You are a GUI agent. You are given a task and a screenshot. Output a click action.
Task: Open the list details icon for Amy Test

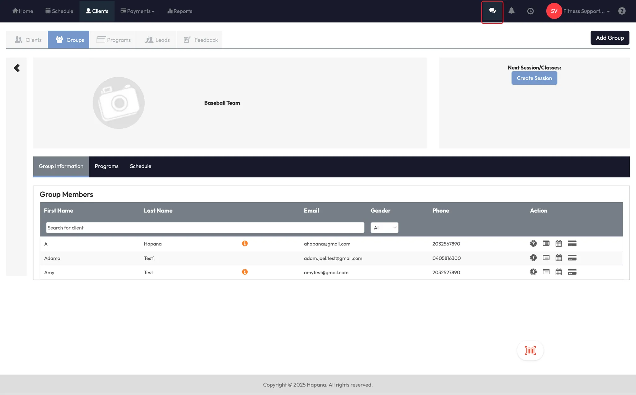click(x=546, y=272)
